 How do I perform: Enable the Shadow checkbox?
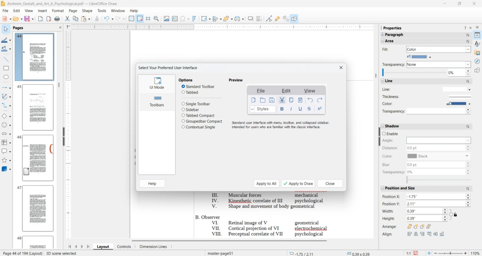coord(384,134)
